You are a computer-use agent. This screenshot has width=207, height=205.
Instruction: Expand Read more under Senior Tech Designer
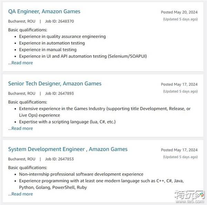tap(21, 128)
